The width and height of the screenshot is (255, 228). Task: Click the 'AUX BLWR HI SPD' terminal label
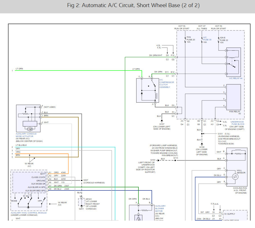(36, 187)
